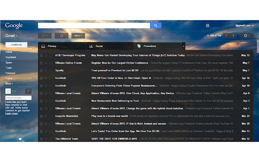Open the chat status dropdown arrow

[x=16, y=91]
